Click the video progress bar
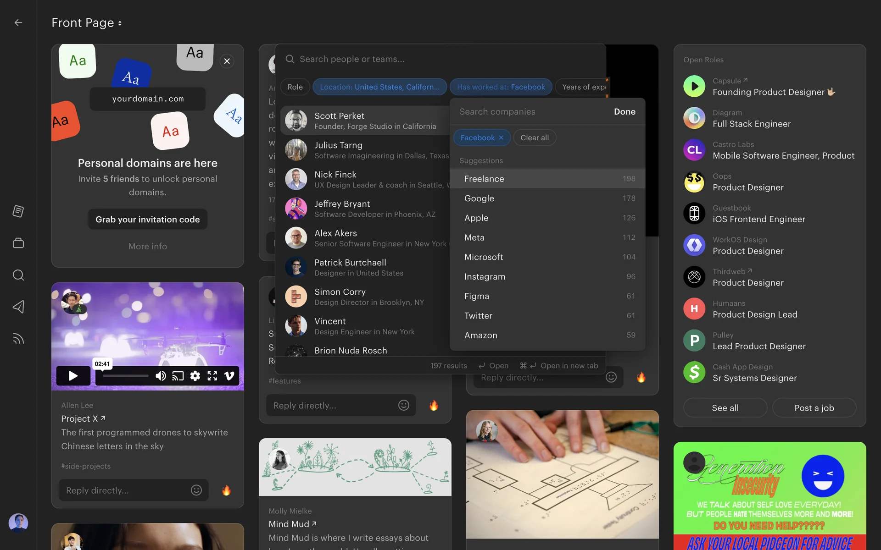Screen dimensions: 881x550 (125, 376)
